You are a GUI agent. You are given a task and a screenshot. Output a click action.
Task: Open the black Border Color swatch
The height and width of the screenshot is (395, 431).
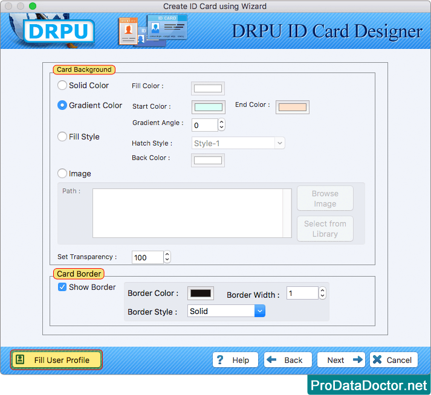point(201,293)
